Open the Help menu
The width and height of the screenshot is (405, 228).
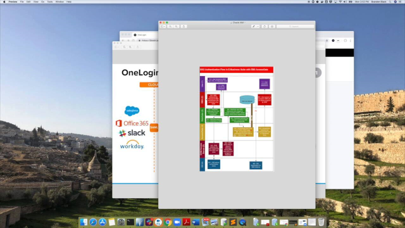pyautogui.click(x=69, y=1)
